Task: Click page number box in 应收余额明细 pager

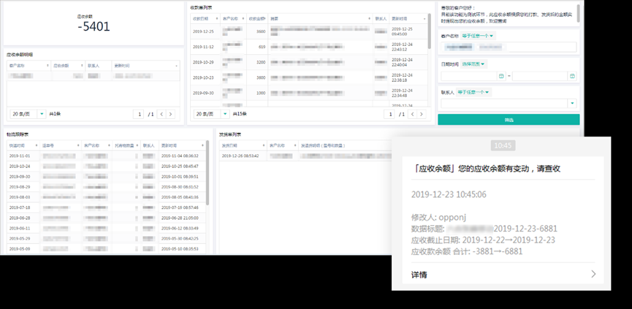Action: [x=139, y=115]
